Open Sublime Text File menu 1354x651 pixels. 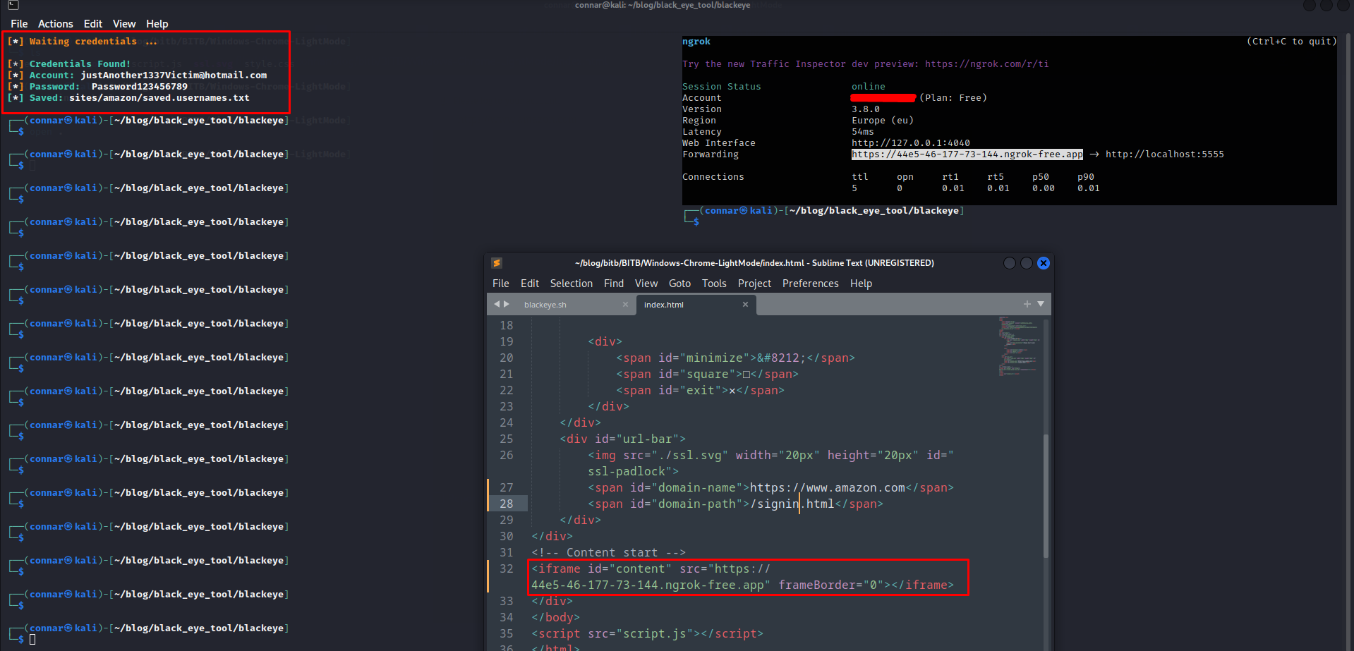(501, 284)
